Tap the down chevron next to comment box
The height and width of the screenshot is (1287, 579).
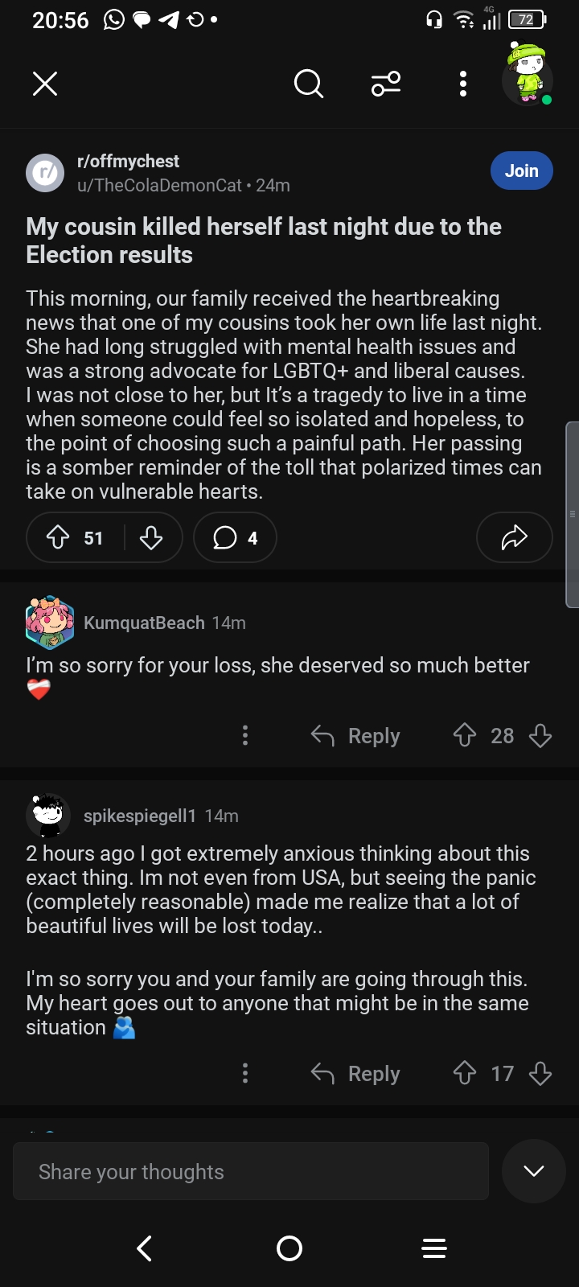click(534, 1171)
